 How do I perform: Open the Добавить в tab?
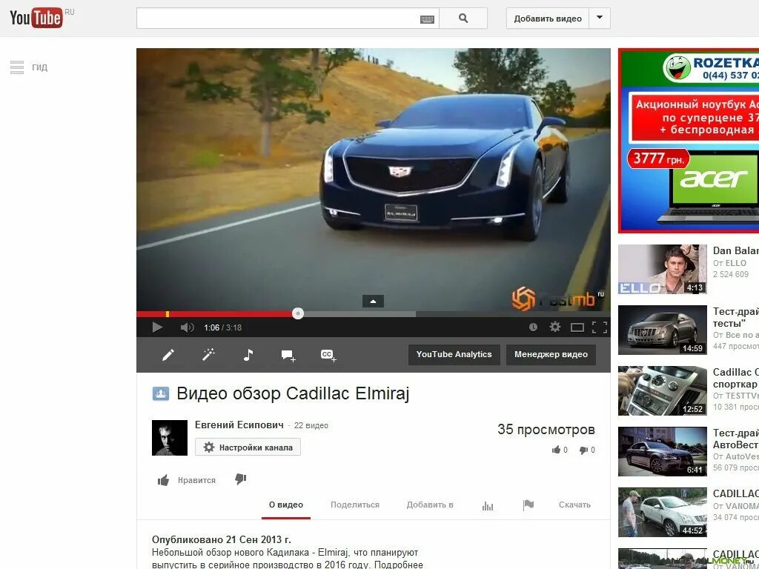coord(430,505)
